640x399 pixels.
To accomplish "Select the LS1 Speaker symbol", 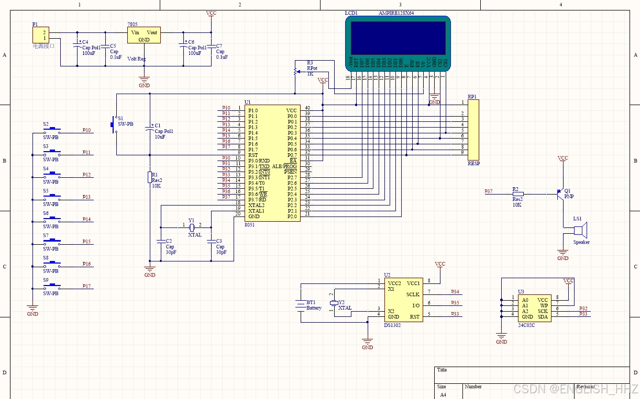I will (x=580, y=230).
